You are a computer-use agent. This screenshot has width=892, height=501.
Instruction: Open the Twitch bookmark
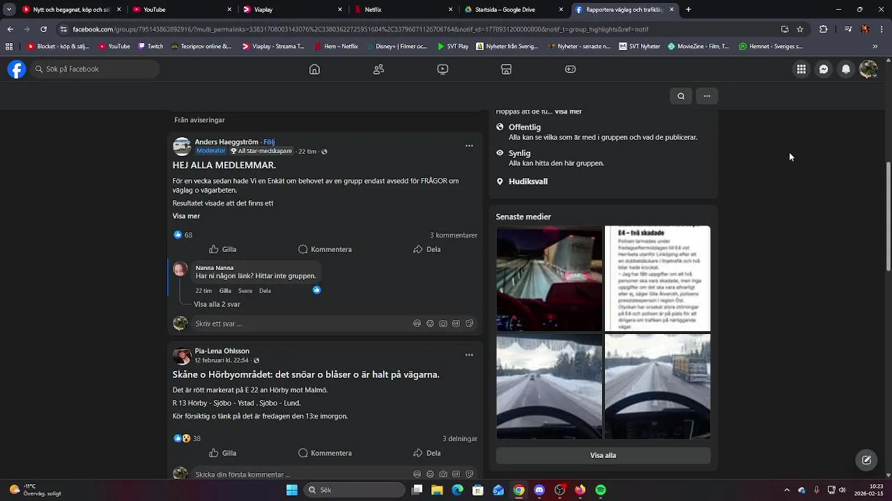(151, 47)
